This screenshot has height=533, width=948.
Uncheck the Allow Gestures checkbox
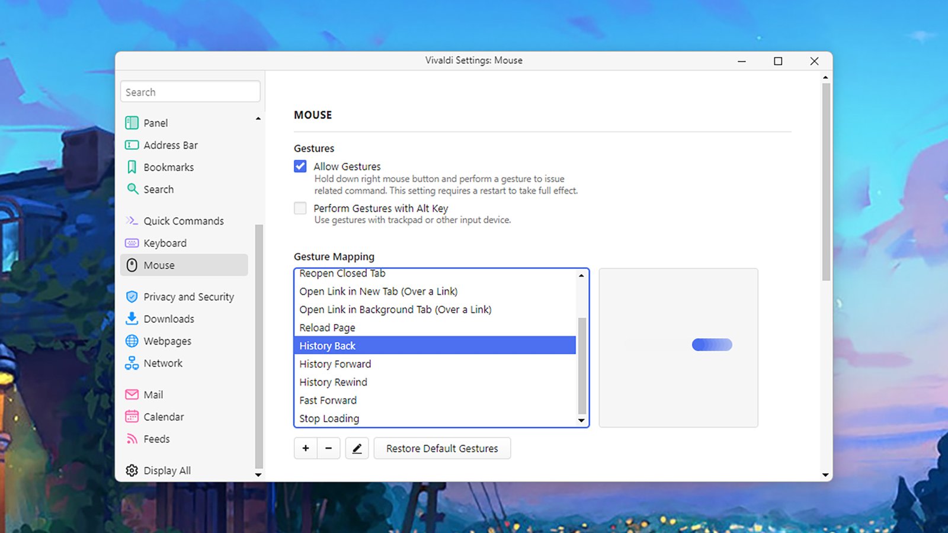(300, 166)
